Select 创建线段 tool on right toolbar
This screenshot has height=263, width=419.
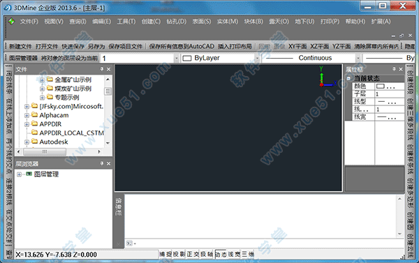(410, 82)
